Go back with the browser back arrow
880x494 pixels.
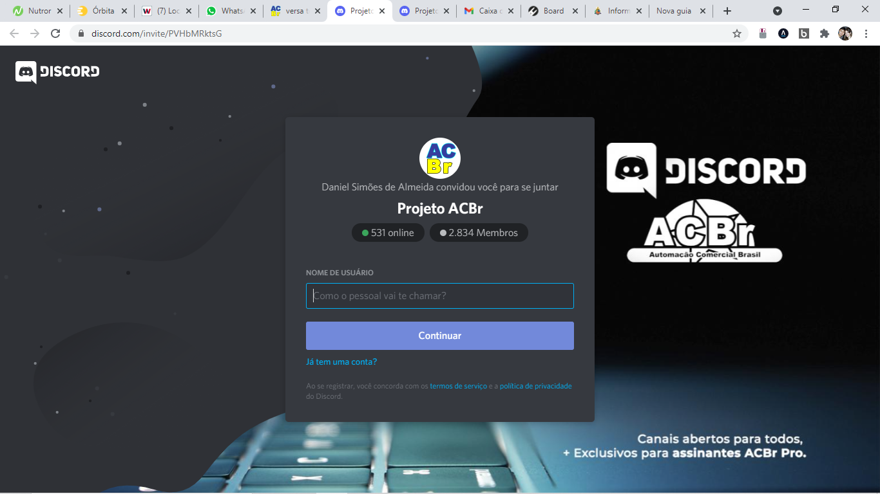pos(14,33)
